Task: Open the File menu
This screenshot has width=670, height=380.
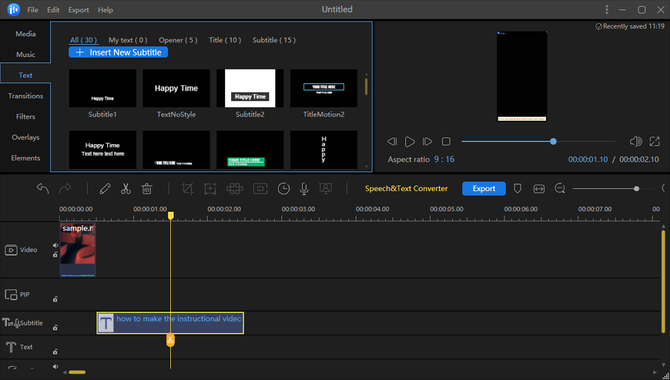Action: pos(33,10)
